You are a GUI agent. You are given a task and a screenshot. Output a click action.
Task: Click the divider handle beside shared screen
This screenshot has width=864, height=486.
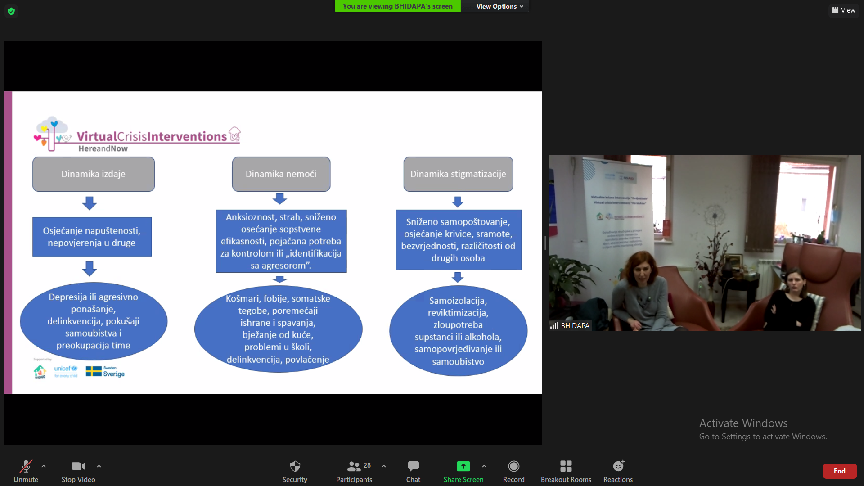(545, 243)
